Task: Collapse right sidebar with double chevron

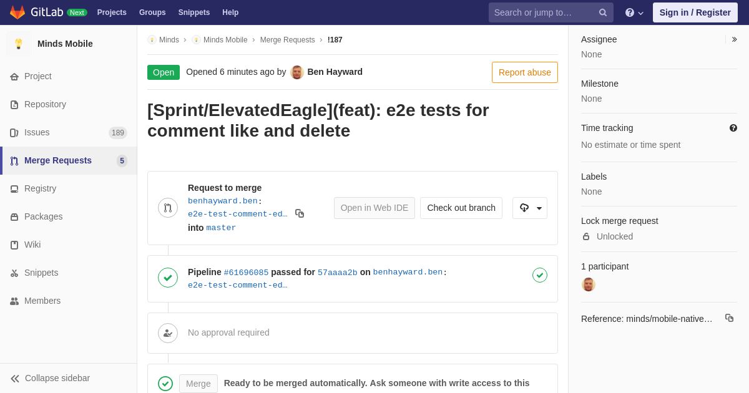Action: [x=734, y=39]
